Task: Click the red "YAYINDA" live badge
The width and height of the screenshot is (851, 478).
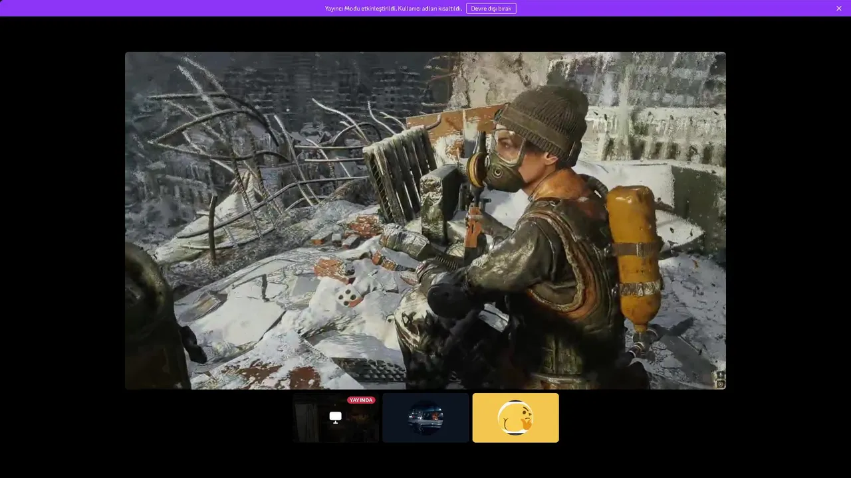Action: [361, 400]
